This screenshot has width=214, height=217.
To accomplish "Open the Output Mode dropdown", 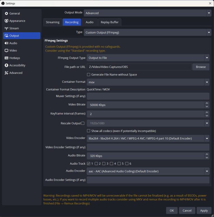I will pos(209,13).
